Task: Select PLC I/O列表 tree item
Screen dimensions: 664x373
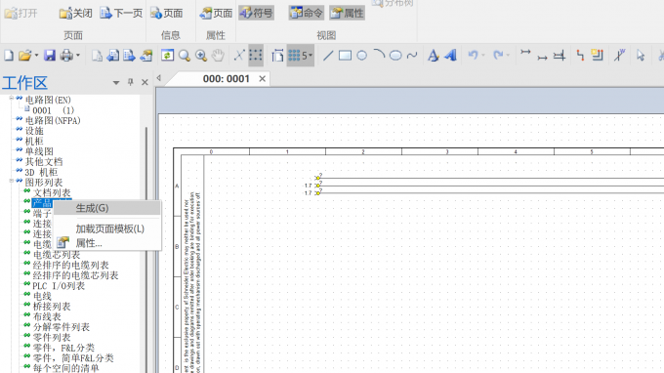Action: (59, 286)
